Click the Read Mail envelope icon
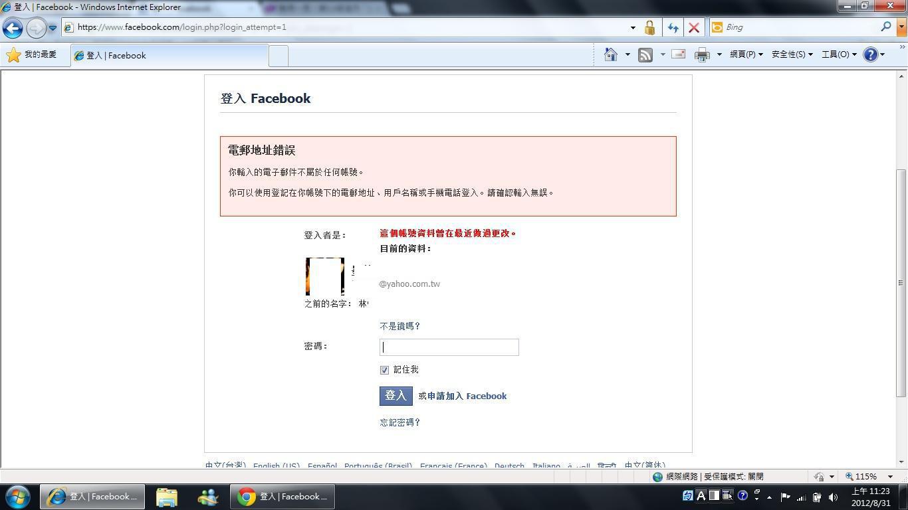This screenshot has width=908, height=510. [x=678, y=54]
